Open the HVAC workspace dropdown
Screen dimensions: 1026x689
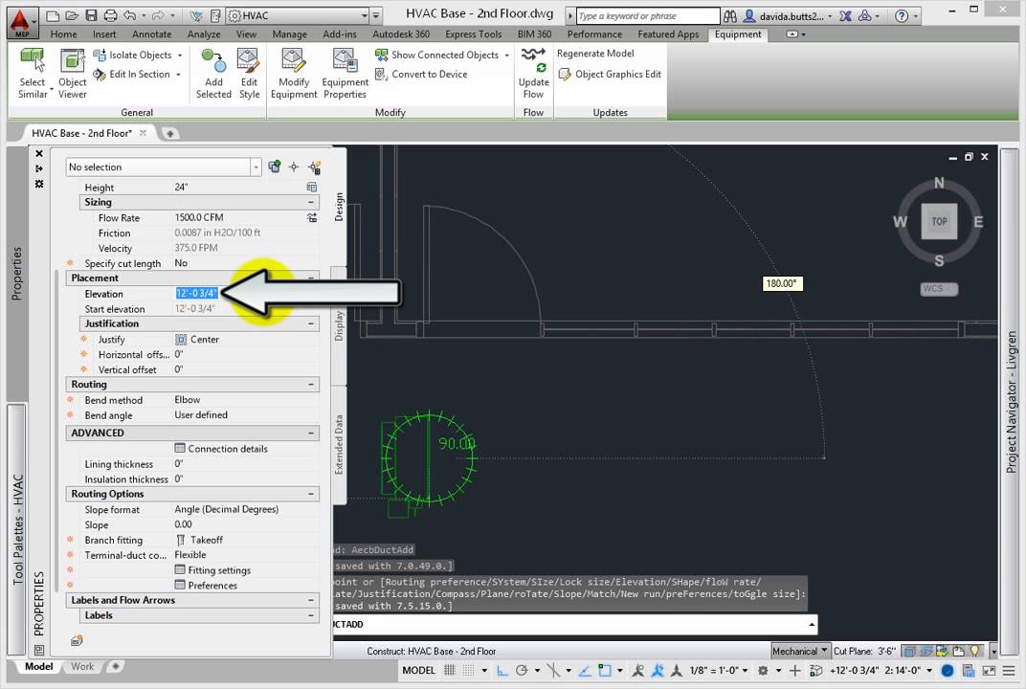pyautogui.click(x=364, y=15)
